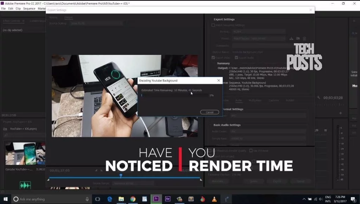Open the Windows Start menu

click(6, 199)
